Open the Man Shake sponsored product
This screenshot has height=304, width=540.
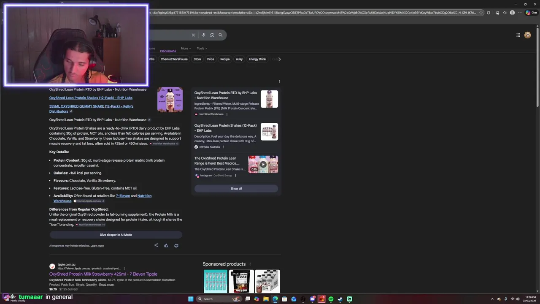(x=241, y=281)
